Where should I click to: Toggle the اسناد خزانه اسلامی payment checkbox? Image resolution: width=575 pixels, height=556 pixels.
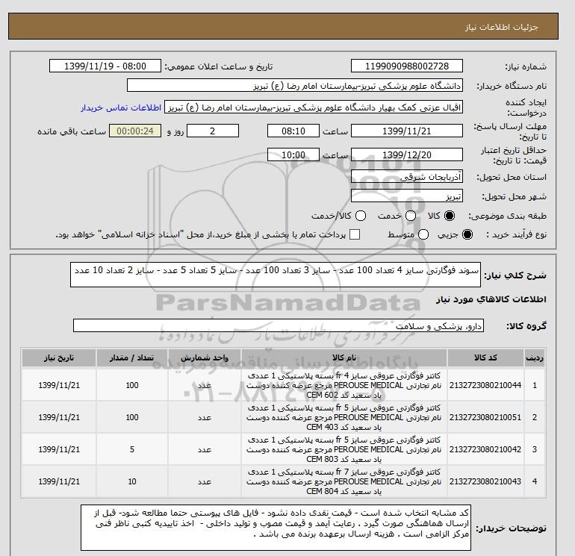(355, 234)
